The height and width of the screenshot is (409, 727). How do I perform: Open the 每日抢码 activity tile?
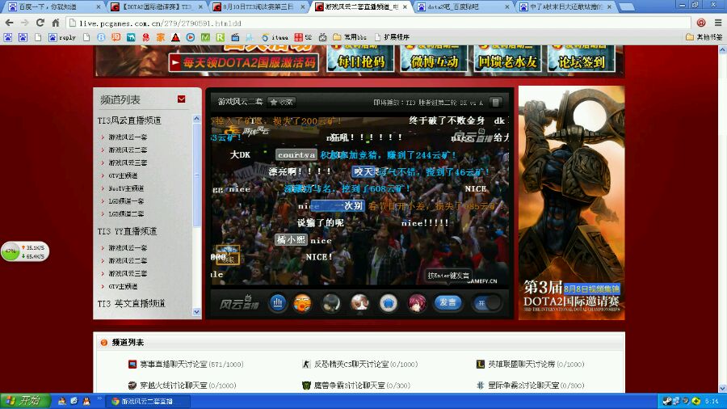(x=360, y=59)
